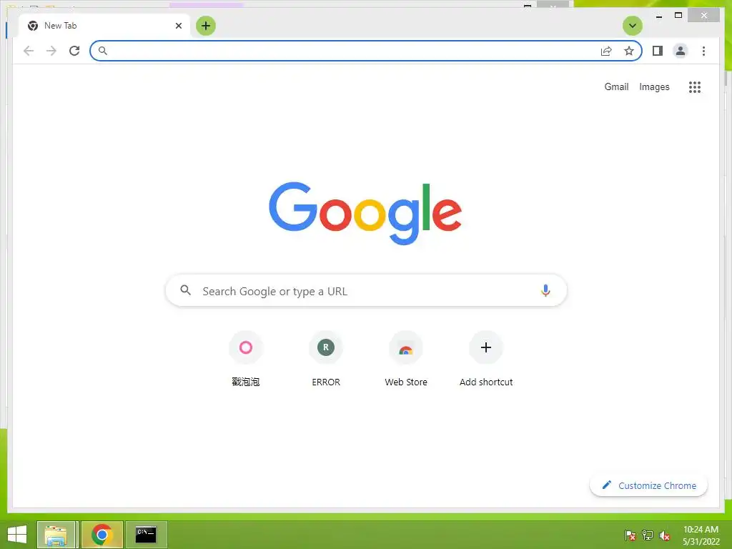Click the browser forward arrow
This screenshot has width=732, height=549.
coord(51,51)
